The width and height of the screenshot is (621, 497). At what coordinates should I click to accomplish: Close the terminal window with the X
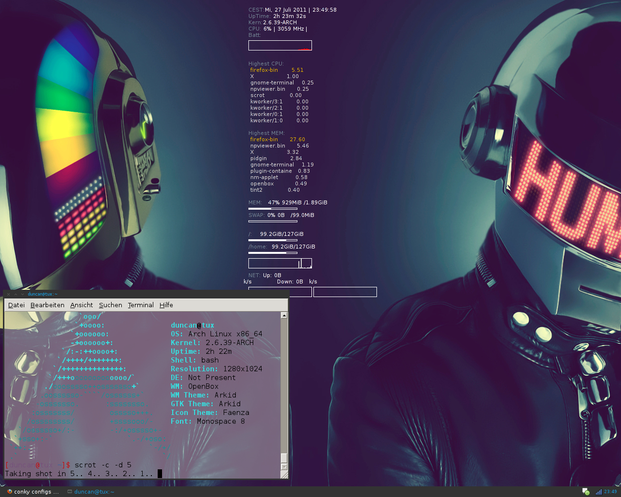[x=8, y=294]
